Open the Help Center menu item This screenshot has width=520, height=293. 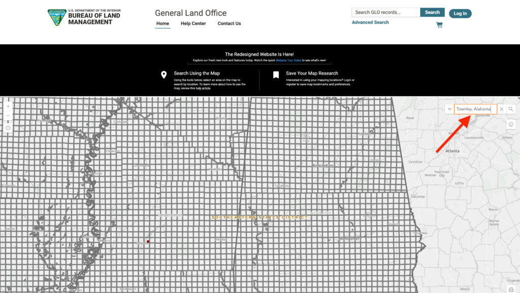[x=193, y=23]
